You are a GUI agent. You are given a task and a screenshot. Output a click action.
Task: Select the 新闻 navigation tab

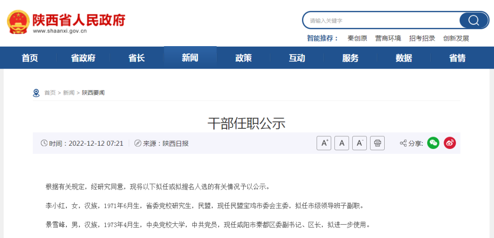[190, 58]
